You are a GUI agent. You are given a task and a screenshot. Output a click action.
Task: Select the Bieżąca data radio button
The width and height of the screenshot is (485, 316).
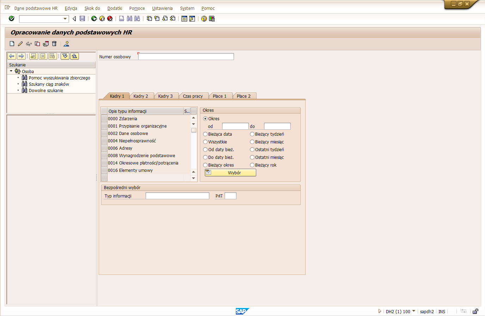pos(205,134)
